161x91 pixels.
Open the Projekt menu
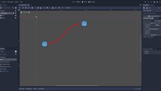(4, 2)
